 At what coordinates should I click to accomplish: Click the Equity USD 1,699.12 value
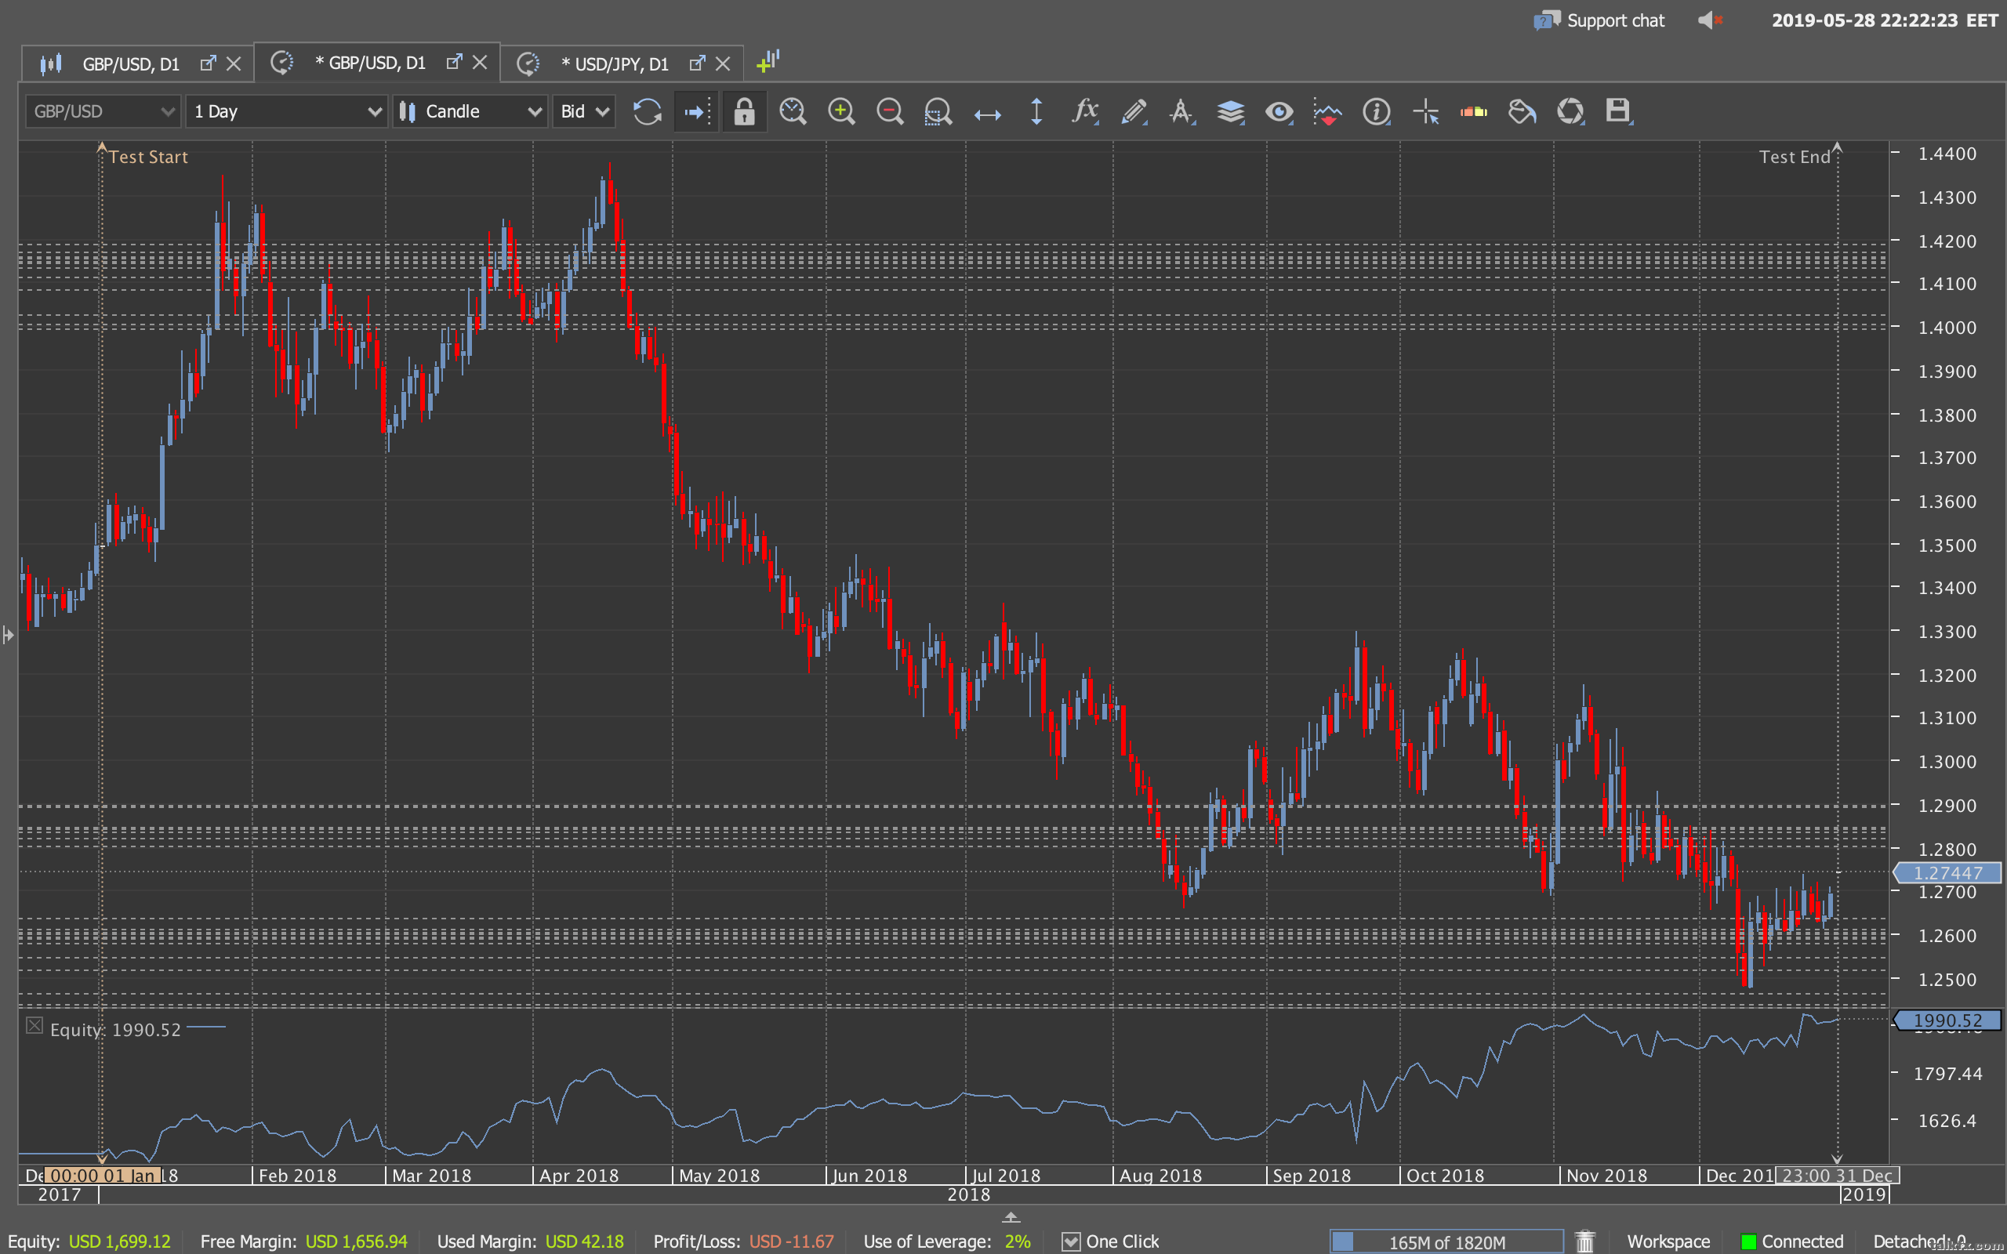119,1241
